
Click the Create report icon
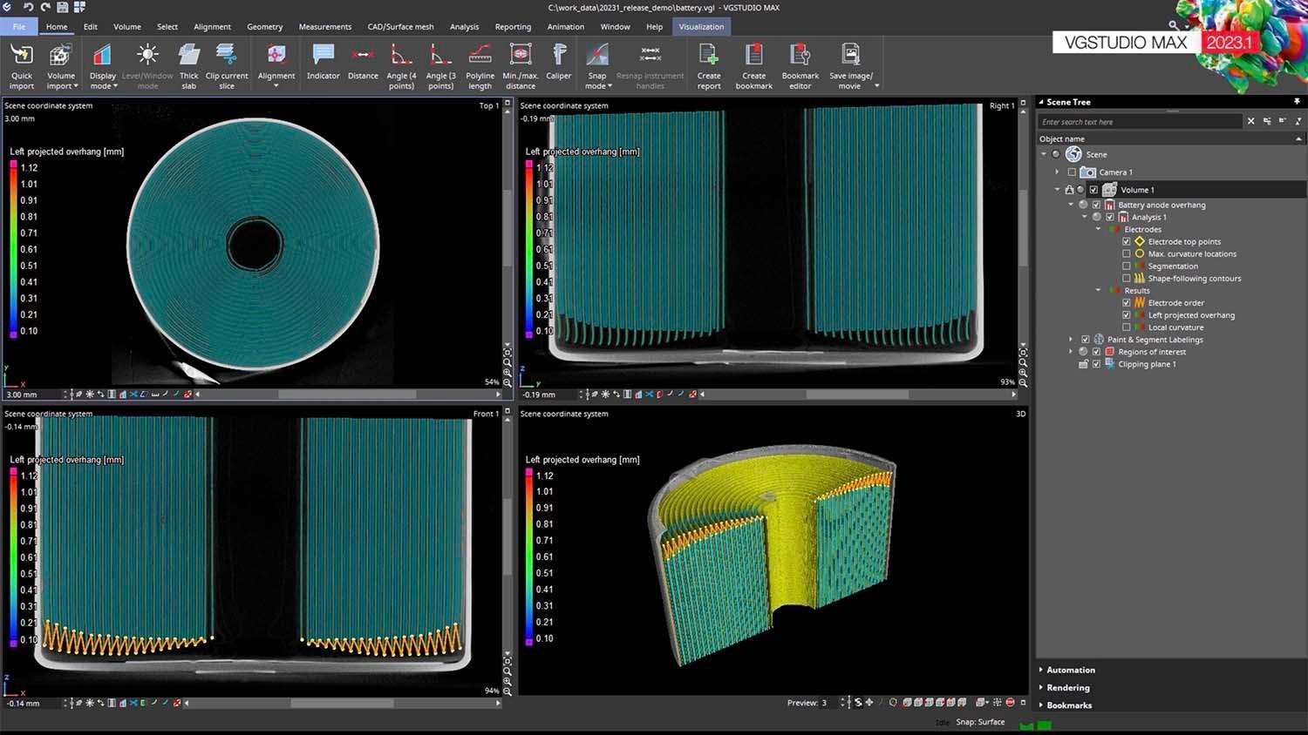coord(709,66)
